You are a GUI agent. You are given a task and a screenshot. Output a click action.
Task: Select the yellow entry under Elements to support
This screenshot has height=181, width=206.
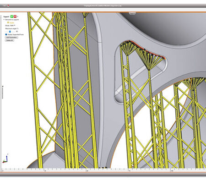point(12,23)
